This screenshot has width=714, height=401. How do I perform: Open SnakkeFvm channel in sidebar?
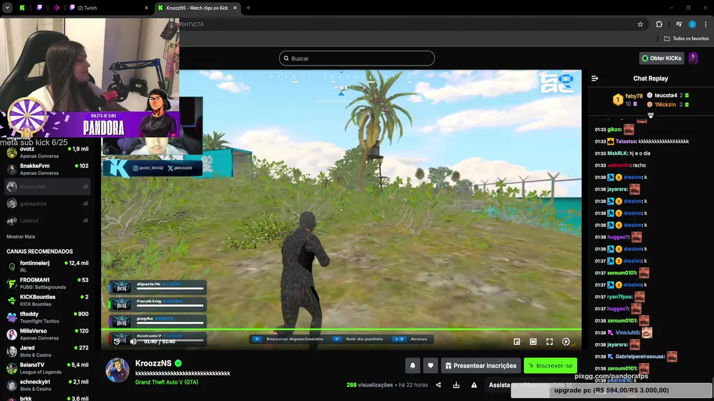tap(47, 169)
